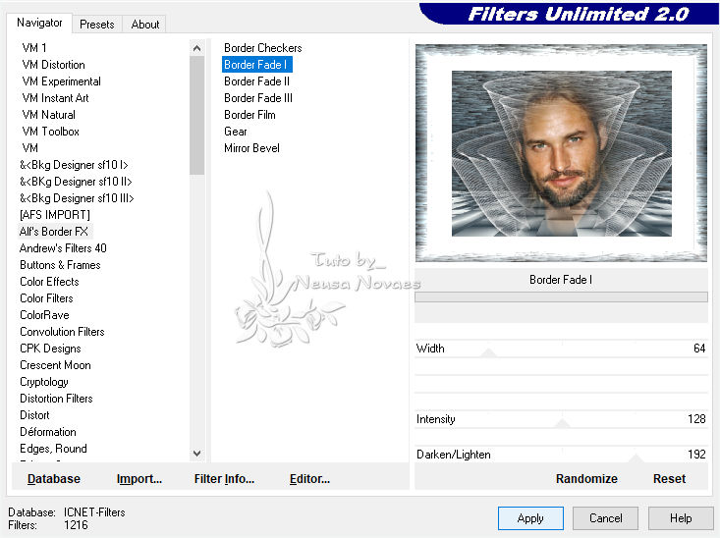Reset the filter parameters
Viewport: 720px width, 538px height.
coord(669,479)
